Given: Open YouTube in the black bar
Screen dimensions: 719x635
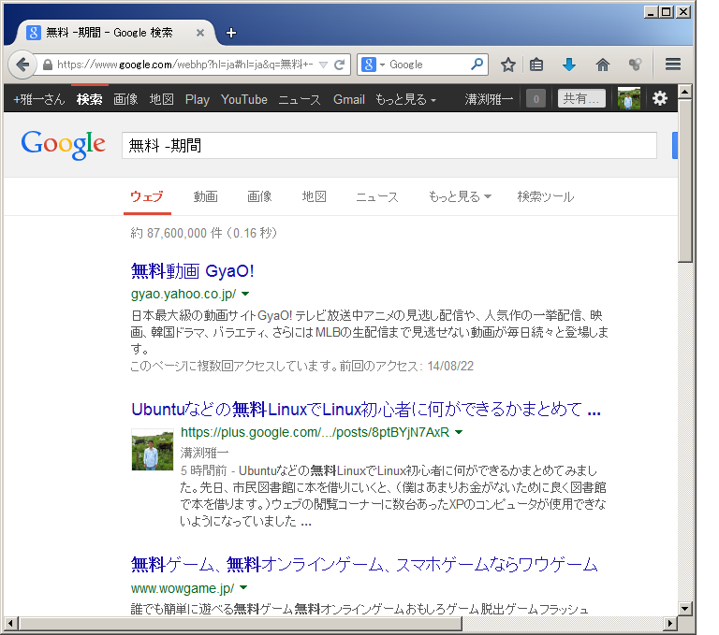Looking at the screenshot, I should click(x=244, y=99).
